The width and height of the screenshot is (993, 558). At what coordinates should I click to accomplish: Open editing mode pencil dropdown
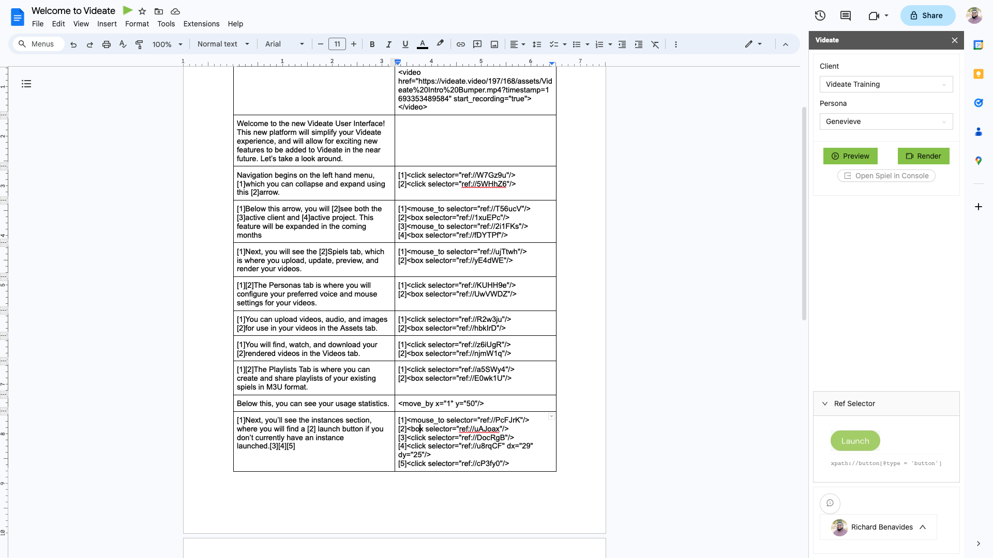pyautogui.click(x=754, y=44)
